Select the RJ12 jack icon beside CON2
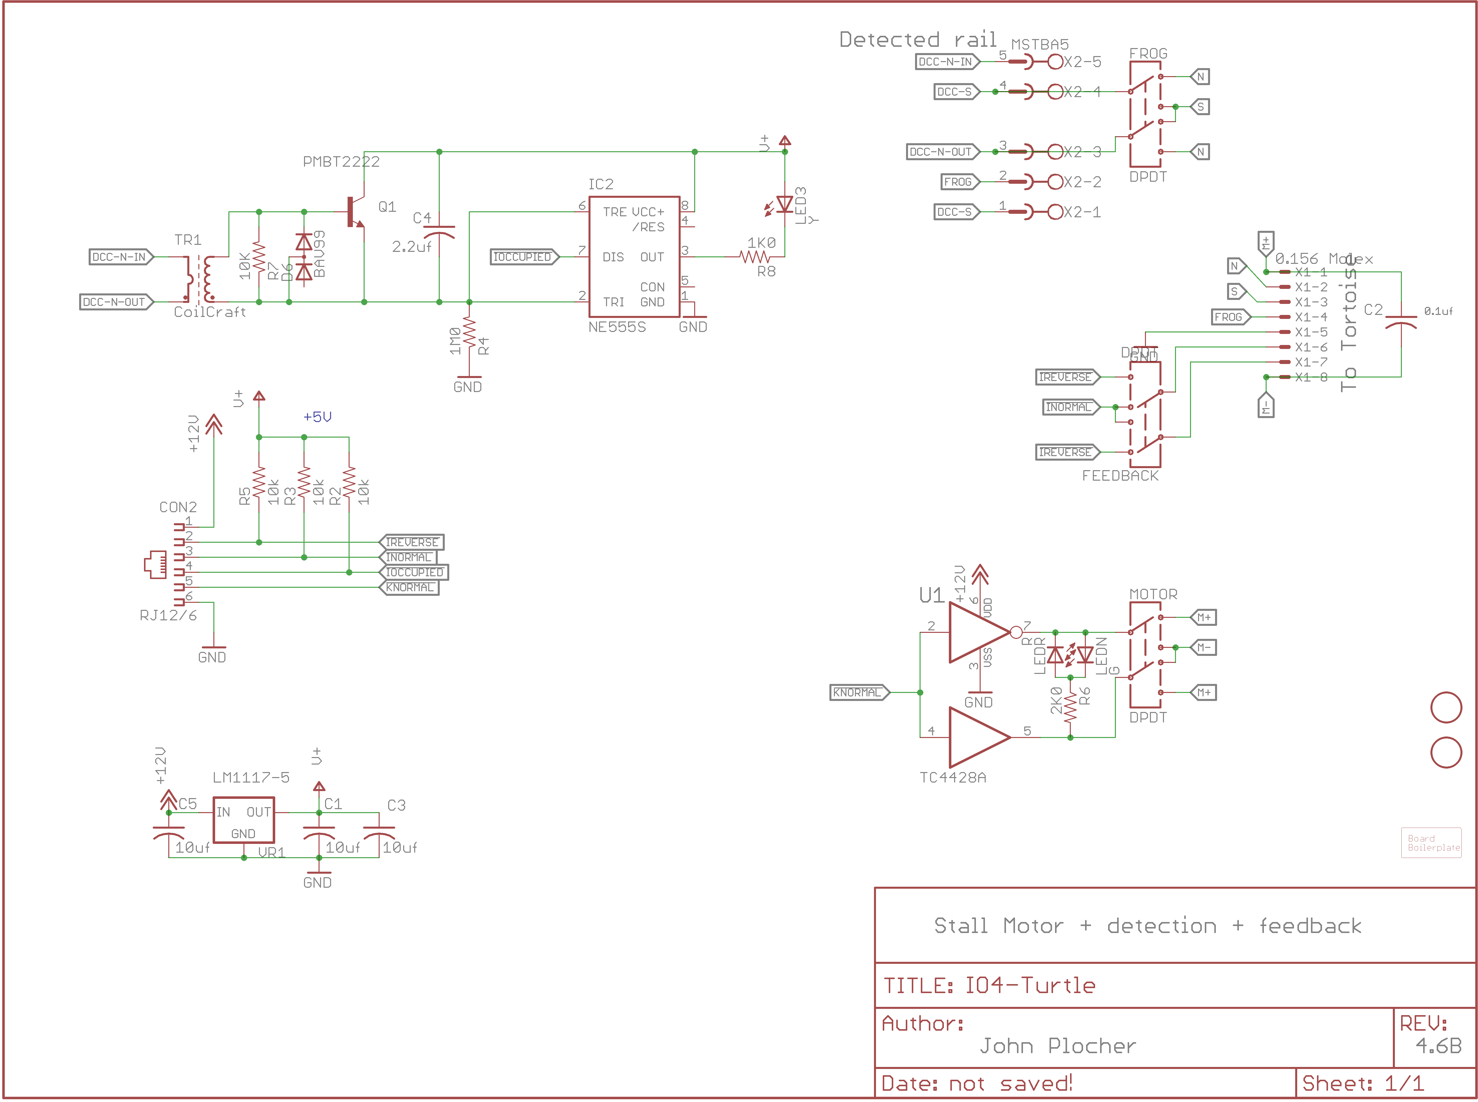Image resolution: width=1478 pixels, height=1102 pixels. 156,564
